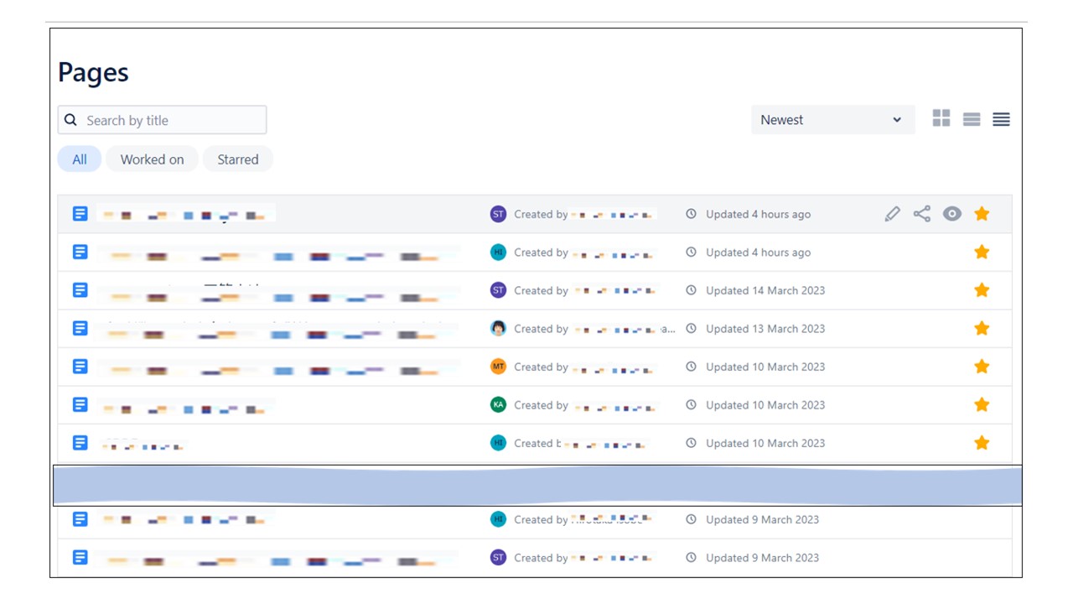
Task: Click "Updated 4 hours ago" in HI's row
Action: click(x=758, y=253)
